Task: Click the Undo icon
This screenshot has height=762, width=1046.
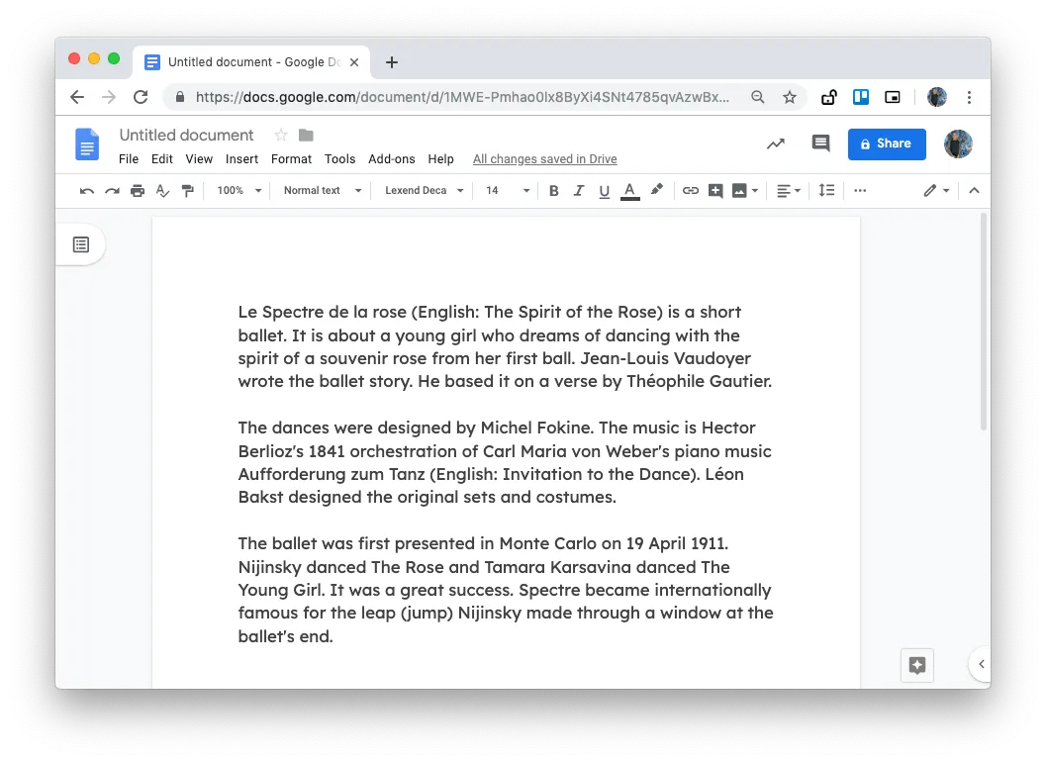Action: tap(88, 190)
